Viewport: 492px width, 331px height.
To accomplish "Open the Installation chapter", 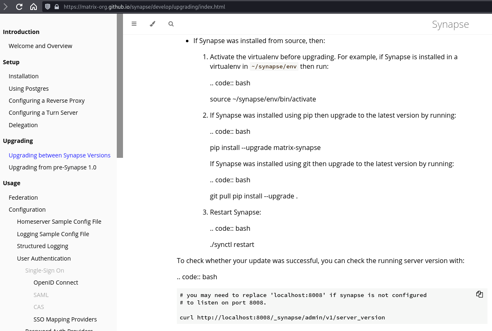I will (24, 76).
